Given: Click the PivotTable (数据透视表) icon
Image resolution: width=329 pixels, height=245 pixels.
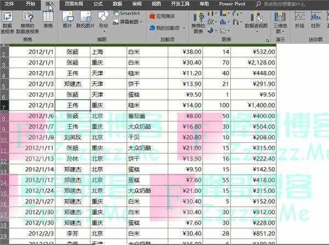Looking at the screenshot, I should tap(7, 21).
